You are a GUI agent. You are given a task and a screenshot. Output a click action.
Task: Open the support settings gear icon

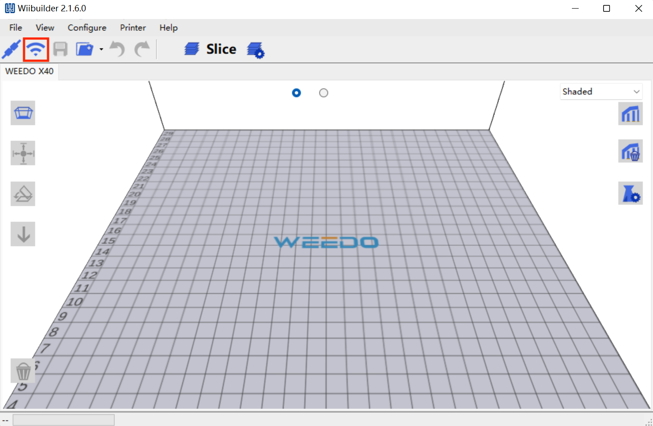pos(631,193)
